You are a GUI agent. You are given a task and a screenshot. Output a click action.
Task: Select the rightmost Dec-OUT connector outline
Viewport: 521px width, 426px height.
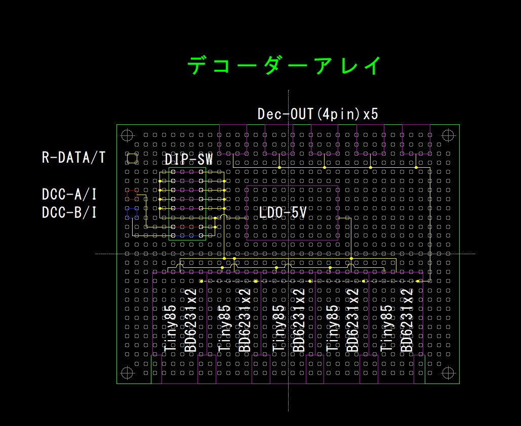pos(416,139)
